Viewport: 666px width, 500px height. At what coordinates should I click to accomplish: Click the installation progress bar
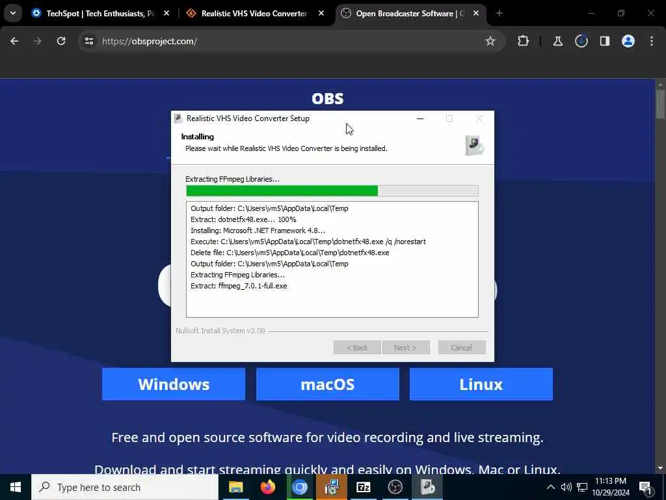[x=332, y=191]
